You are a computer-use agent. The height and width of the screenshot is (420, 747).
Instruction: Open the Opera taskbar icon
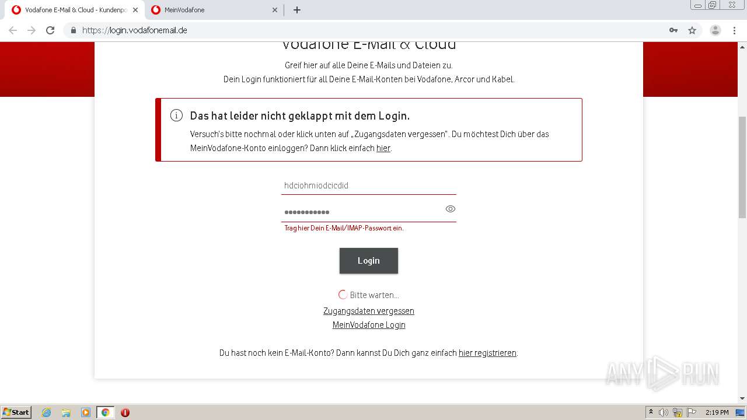(x=125, y=412)
